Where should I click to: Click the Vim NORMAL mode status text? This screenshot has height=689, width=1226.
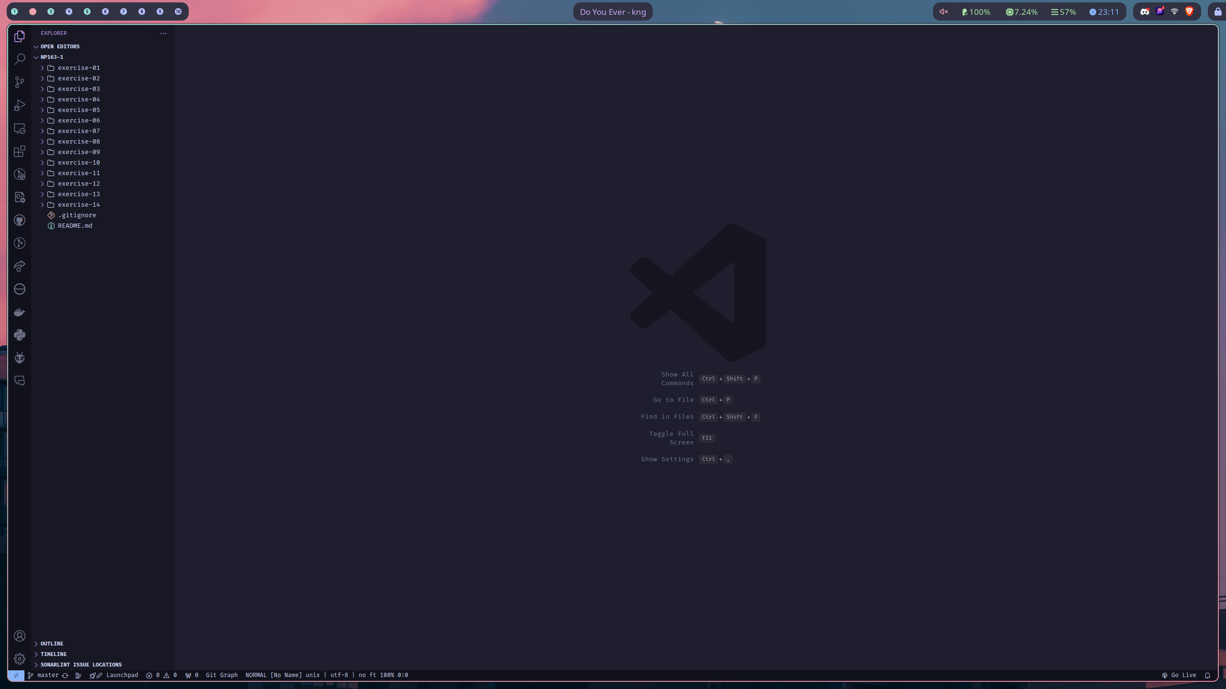(x=327, y=675)
